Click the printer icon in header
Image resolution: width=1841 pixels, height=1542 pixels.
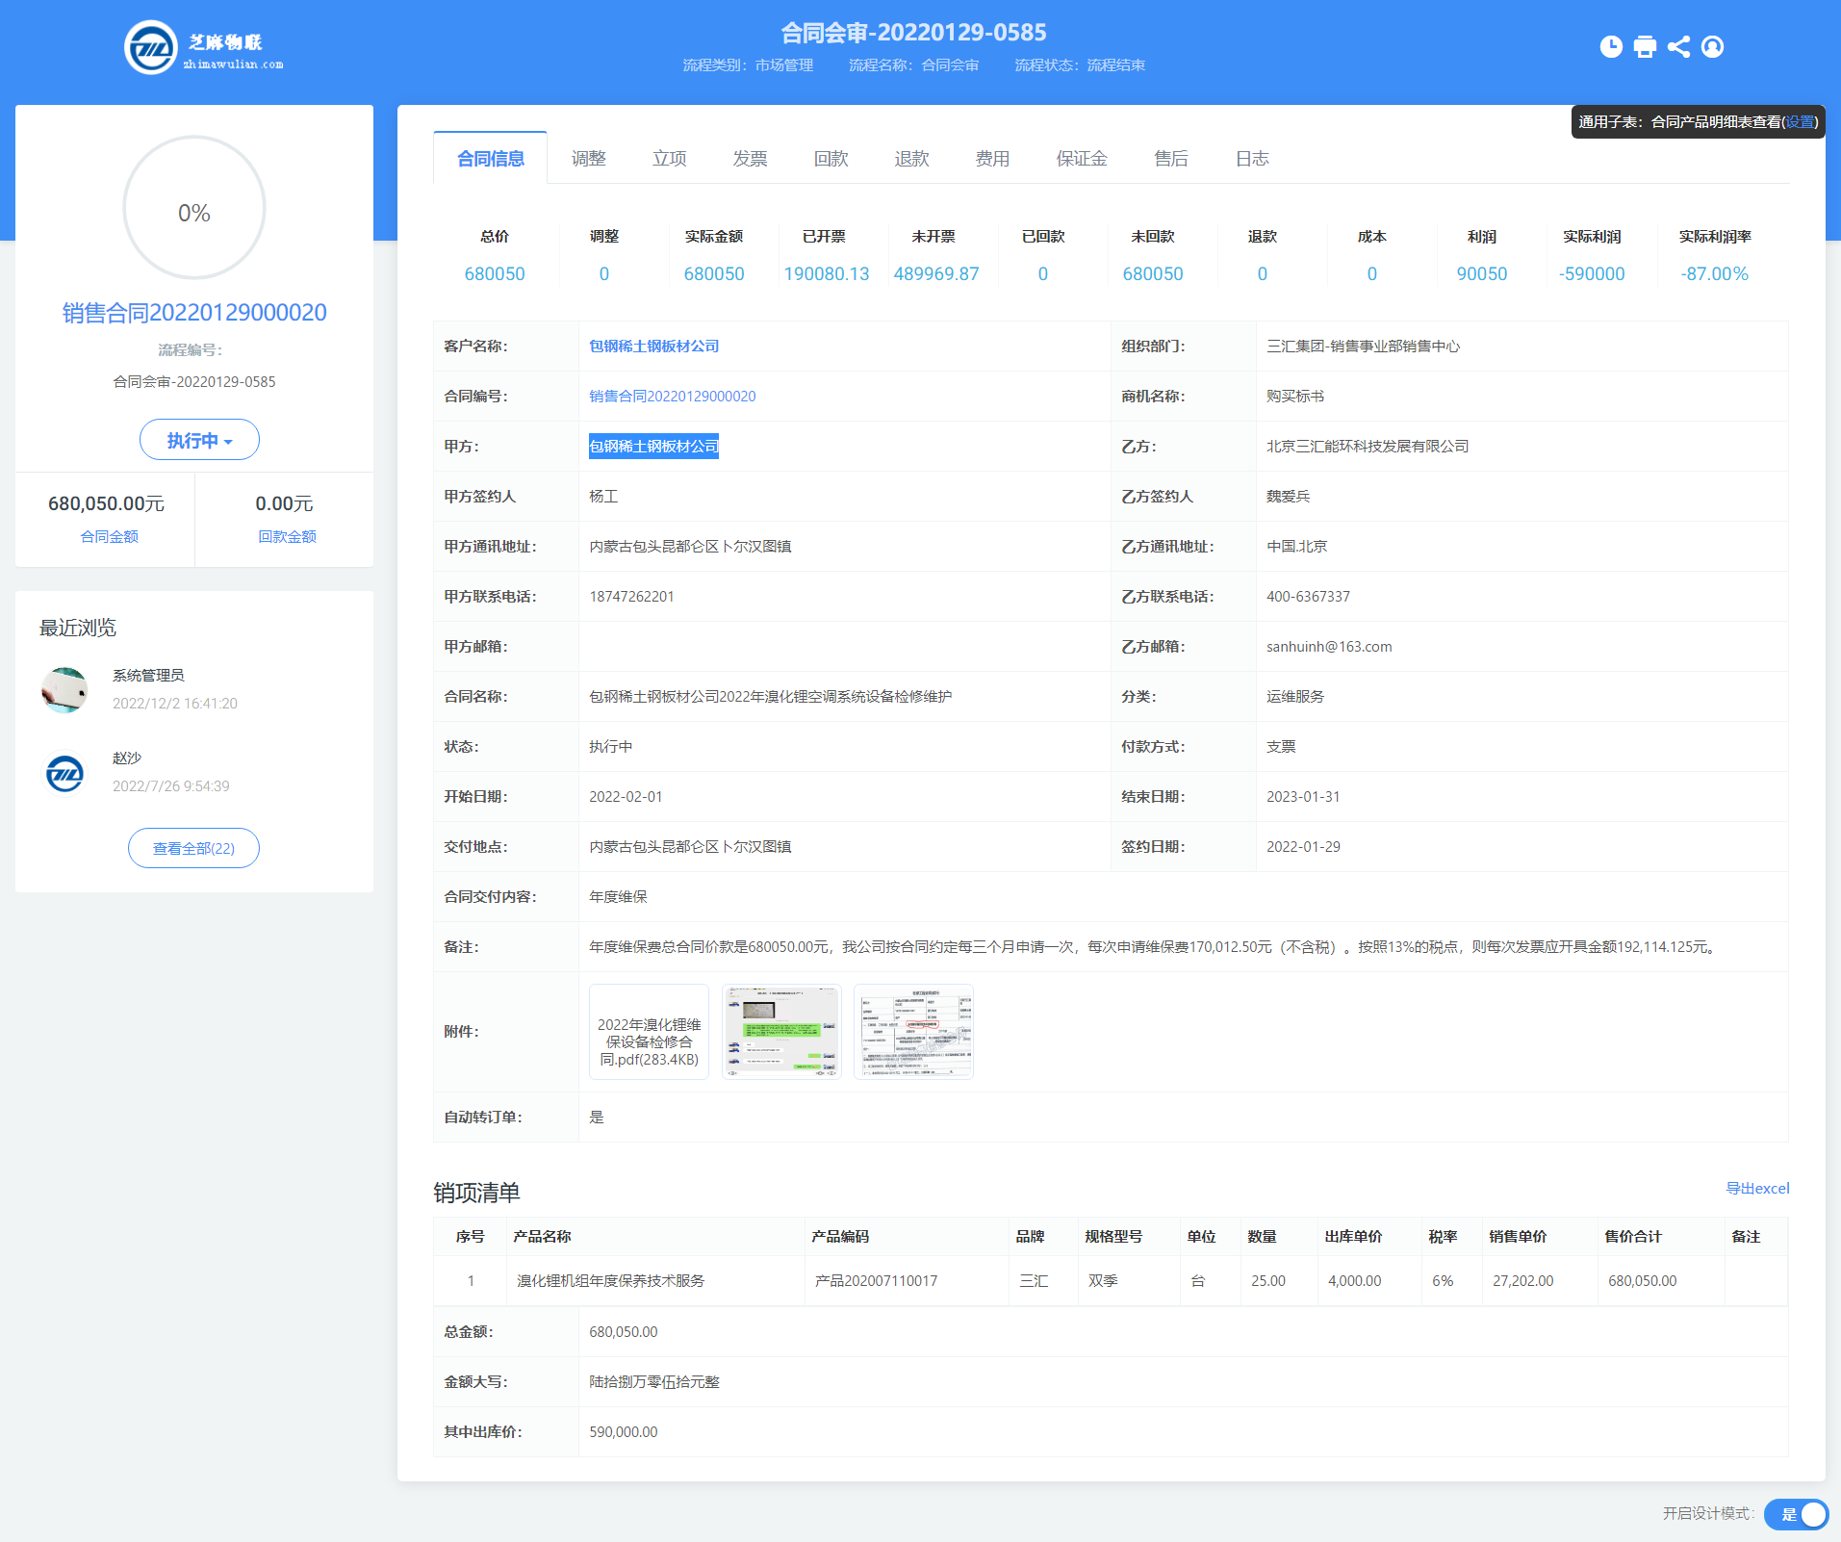pyautogui.click(x=1645, y=46)
